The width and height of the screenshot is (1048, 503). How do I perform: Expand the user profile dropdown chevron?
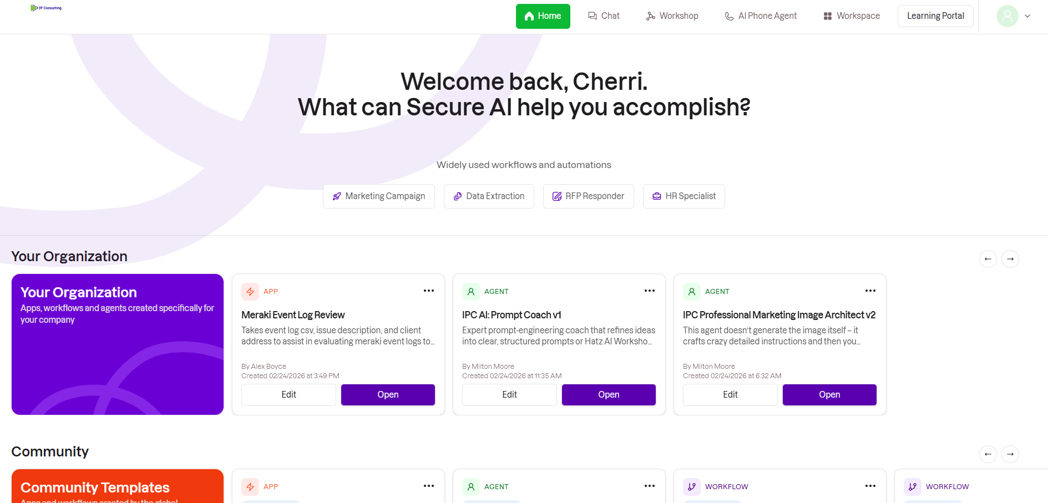tap(1029, 16)
